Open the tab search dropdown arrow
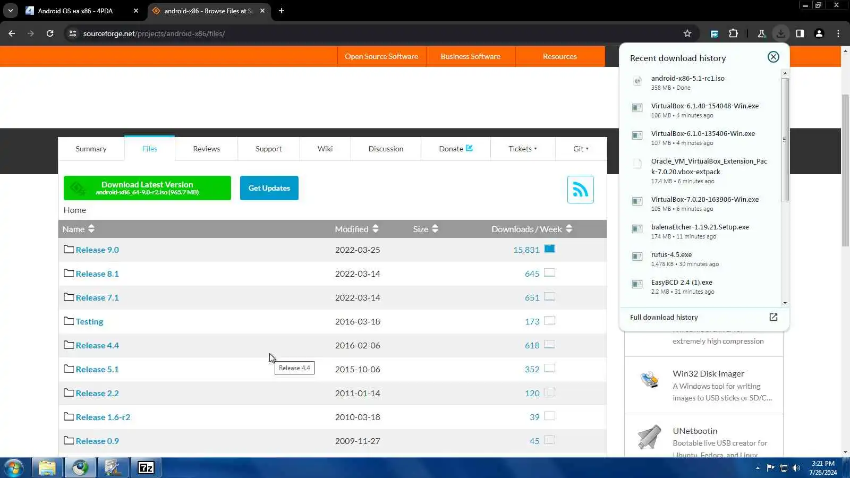Screen dimensions: 850x478 click(10, 11)
